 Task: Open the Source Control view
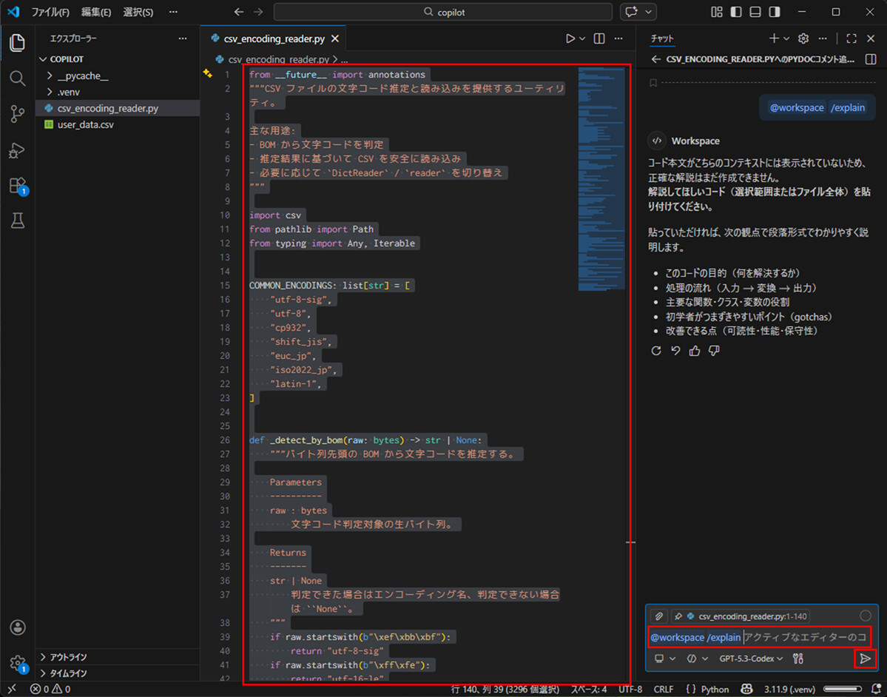pyautogui.click(x=17, y=113)
